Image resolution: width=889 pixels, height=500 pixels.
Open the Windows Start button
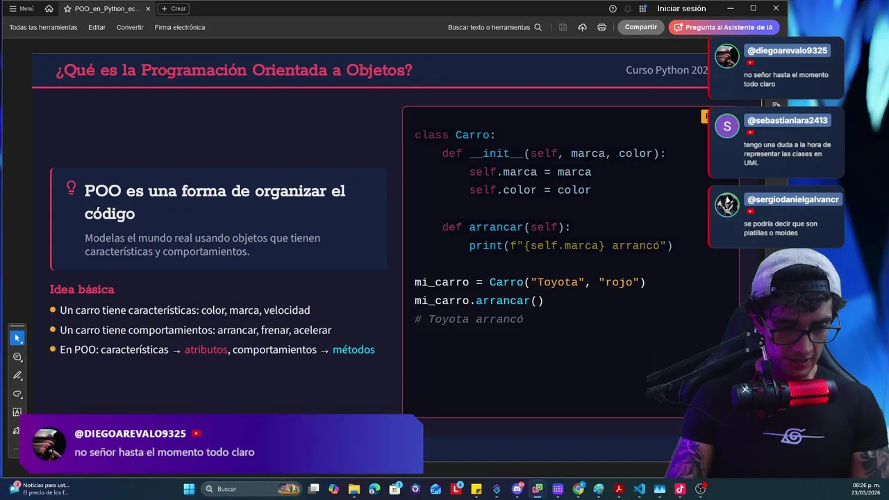pos(189,489)
